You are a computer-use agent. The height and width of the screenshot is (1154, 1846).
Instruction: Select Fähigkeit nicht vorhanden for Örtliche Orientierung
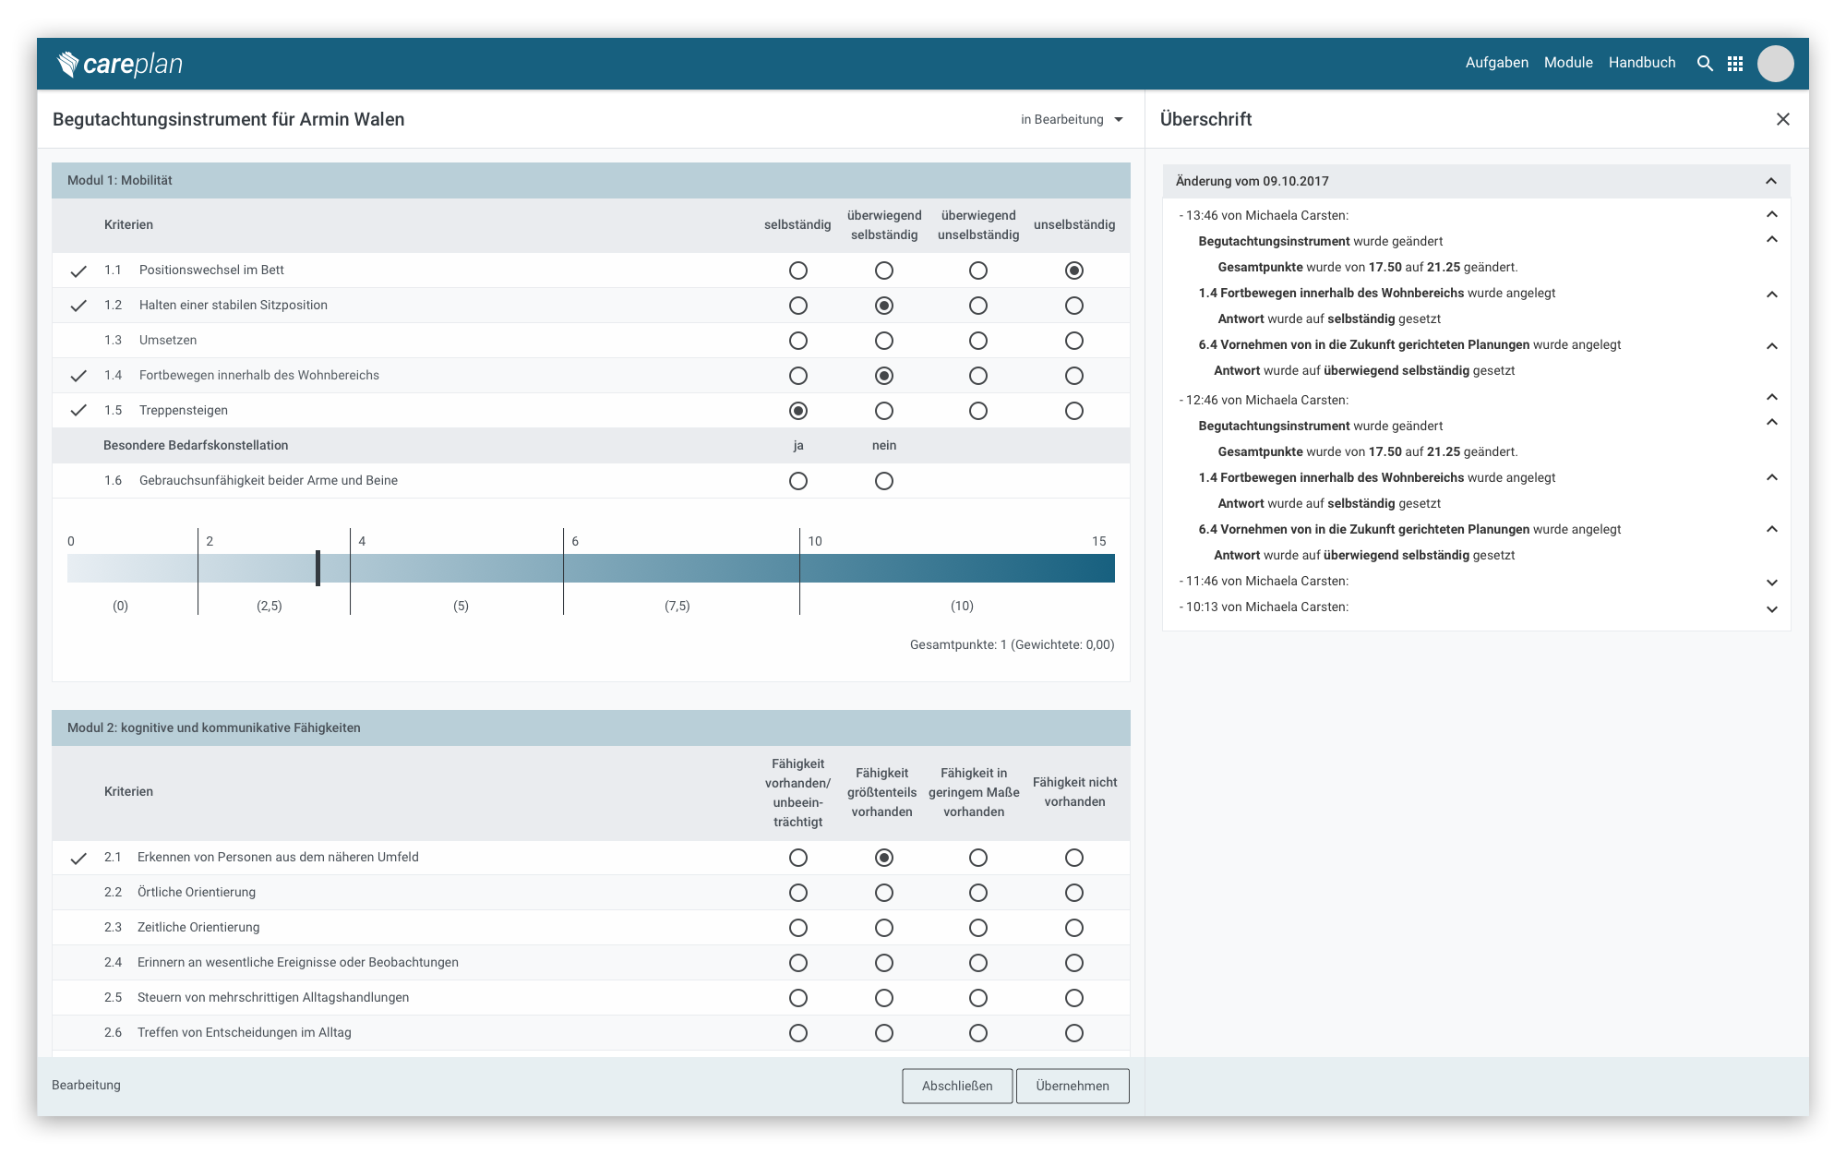click(1073, 893)
